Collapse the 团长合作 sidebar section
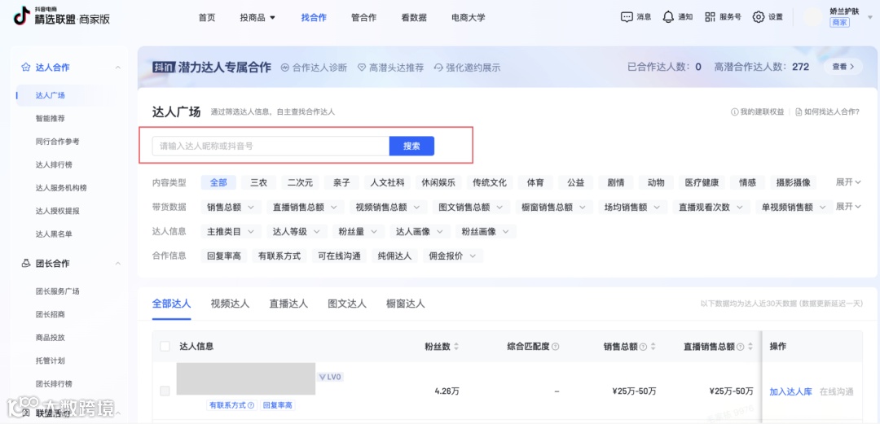880x424 pixels. [x=118, y=263]
